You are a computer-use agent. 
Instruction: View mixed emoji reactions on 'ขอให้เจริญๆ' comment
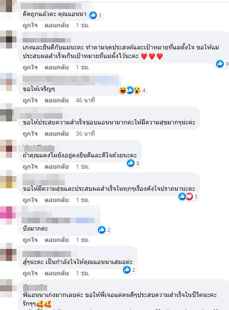(132, 90)
